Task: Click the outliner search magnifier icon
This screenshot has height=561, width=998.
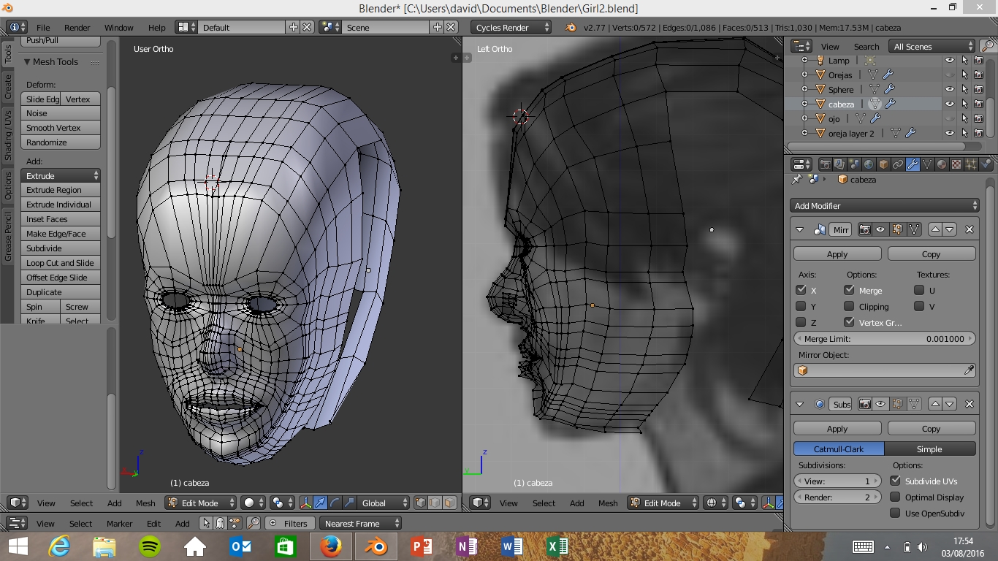Action: (x=987, y=46)
